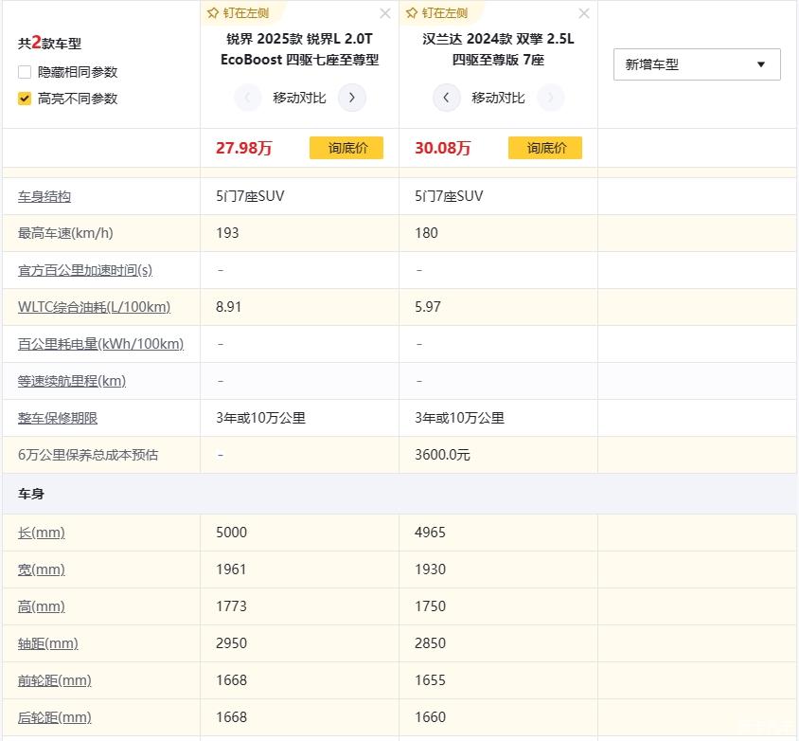The width and height of the screenshot is (799, 741).
Task: Select the 1961 width value
Action: click(231, 569)
